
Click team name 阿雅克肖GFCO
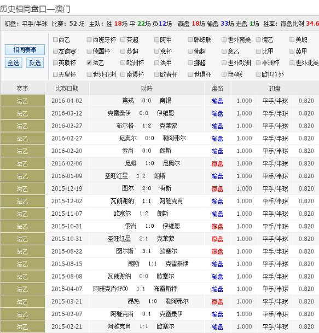click(111, 289)
